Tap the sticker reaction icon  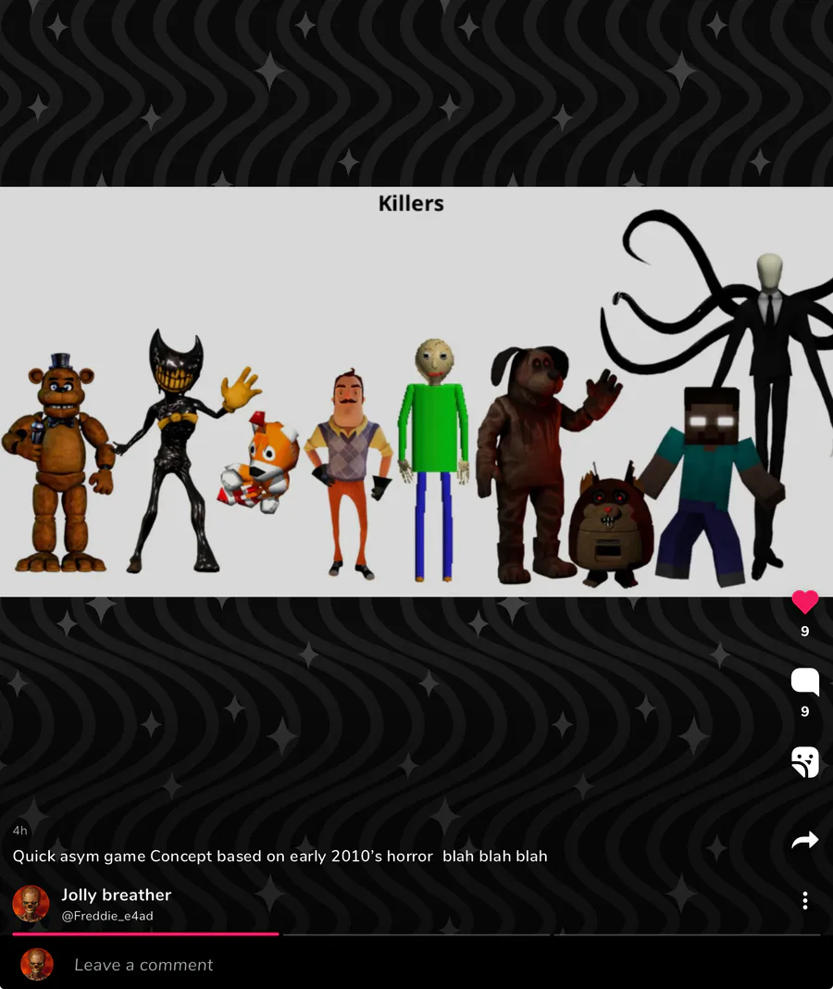(x=804, y=762)
